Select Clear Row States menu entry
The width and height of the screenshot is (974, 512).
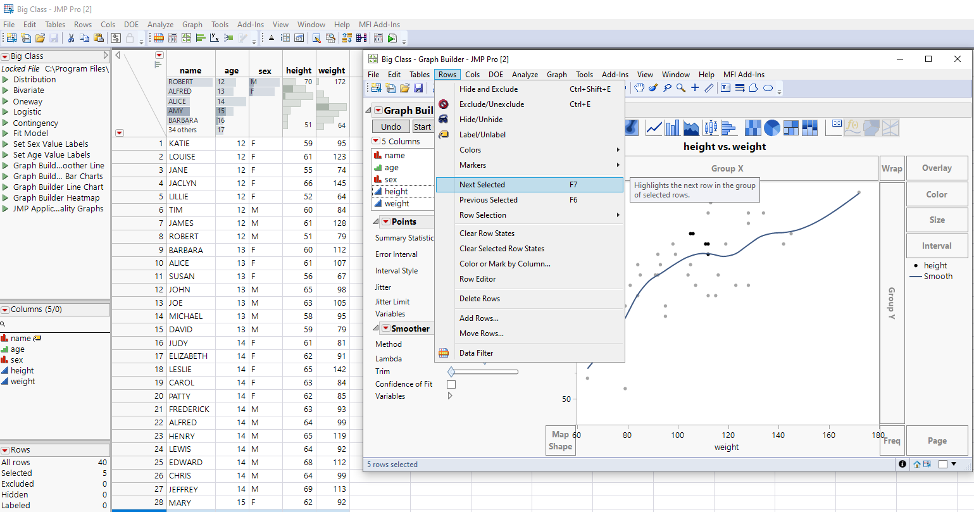pos(487,234)
